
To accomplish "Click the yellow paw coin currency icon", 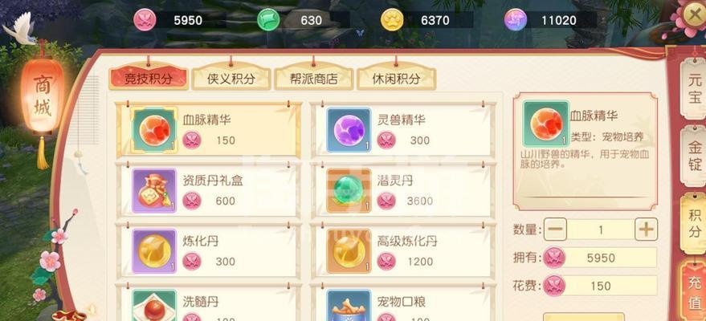I will (x=392, y=20).
